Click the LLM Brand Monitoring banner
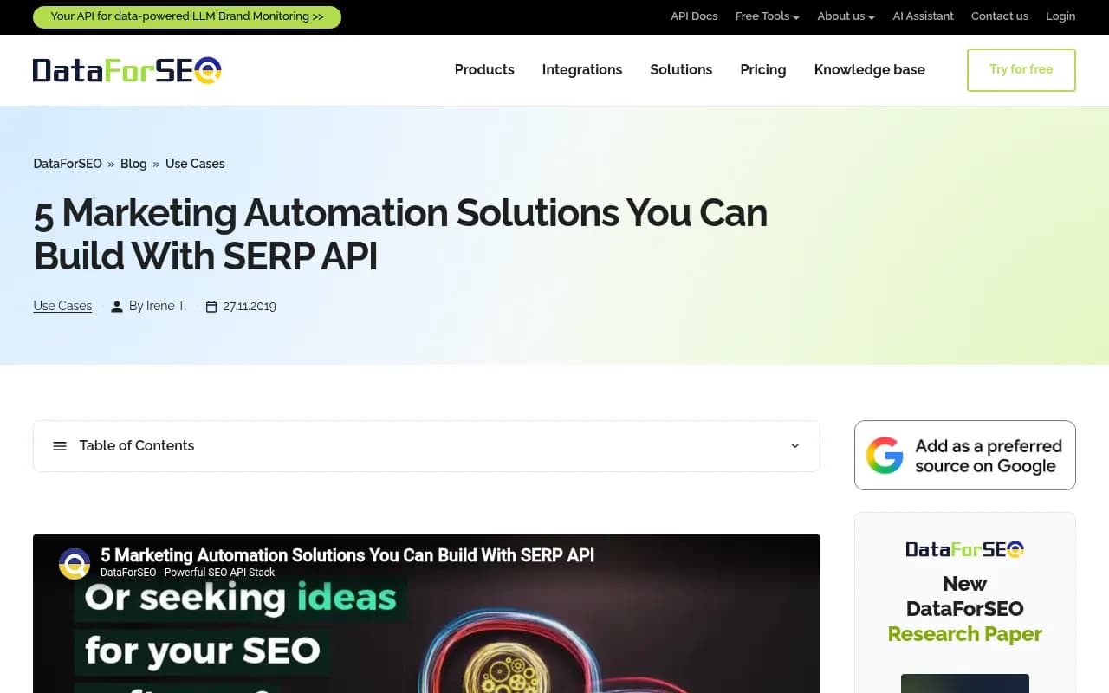1109x693 pixels. [187, 16]
